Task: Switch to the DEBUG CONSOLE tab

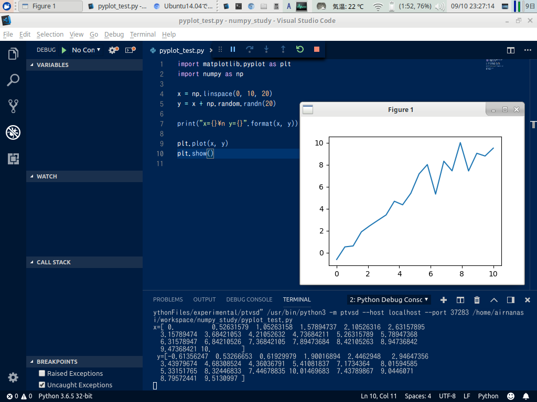Action: (x=249, y=299)
